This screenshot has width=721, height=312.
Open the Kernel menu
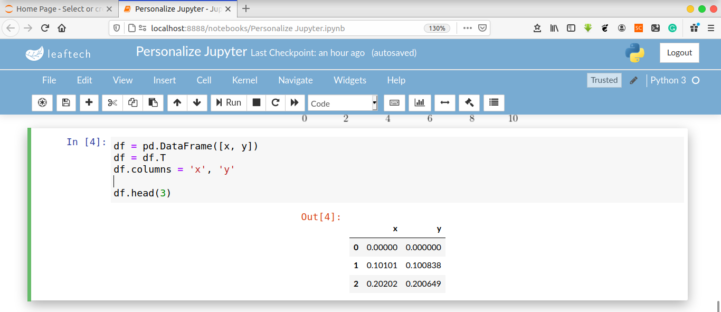pos(245,80)
